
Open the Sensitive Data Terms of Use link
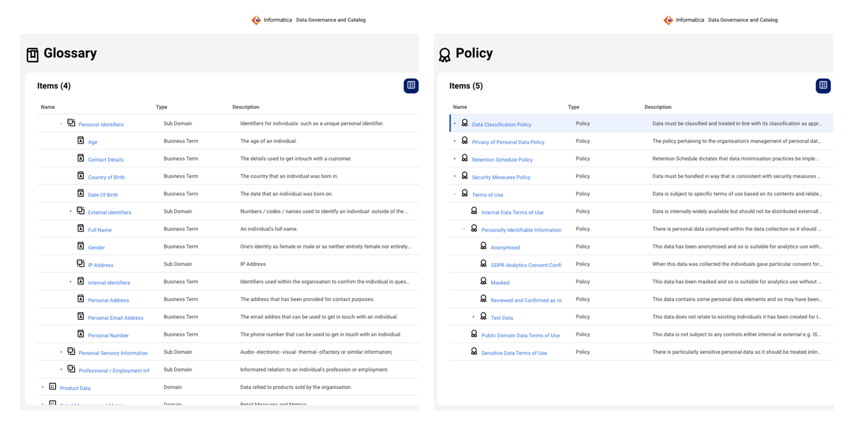514,353
